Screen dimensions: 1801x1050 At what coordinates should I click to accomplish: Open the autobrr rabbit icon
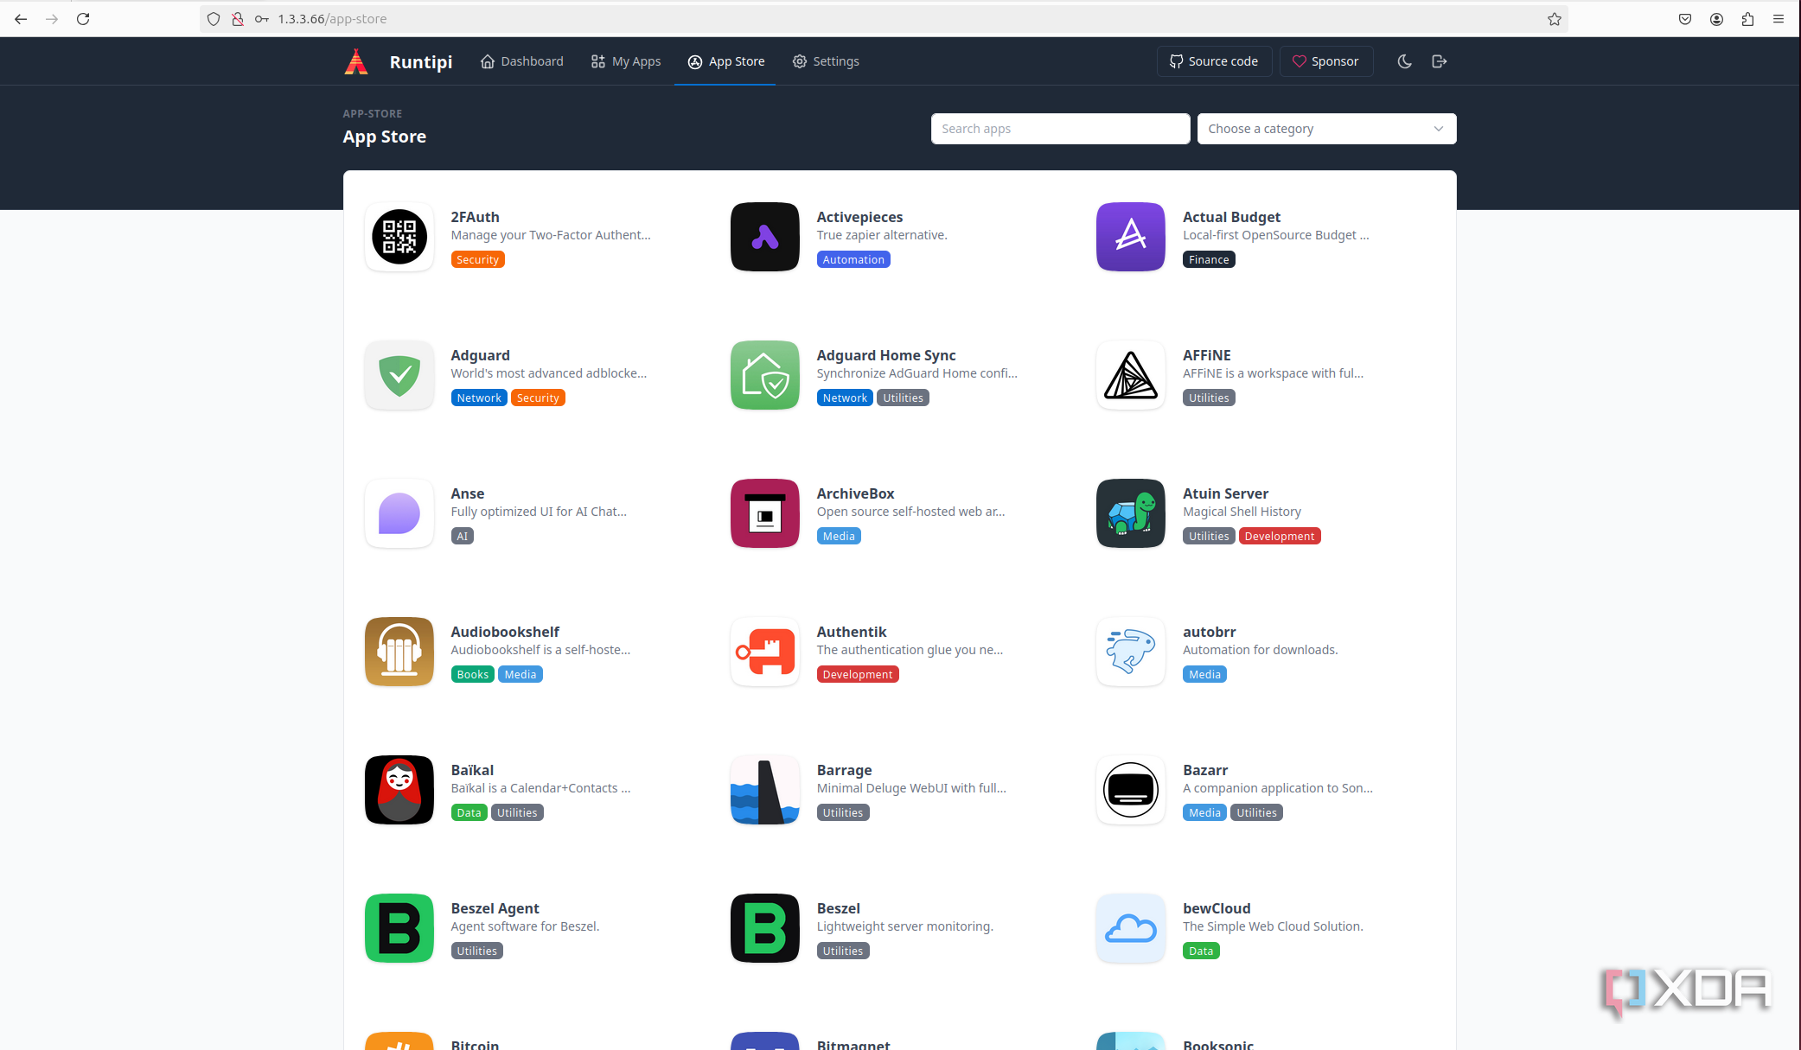point(1130,652)
